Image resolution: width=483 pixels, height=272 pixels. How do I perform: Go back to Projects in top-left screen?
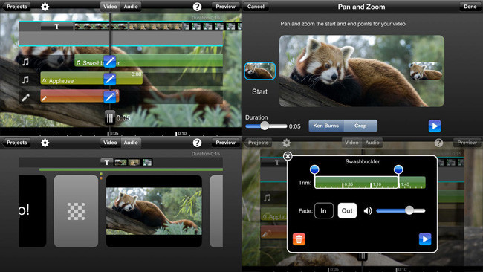16,7
